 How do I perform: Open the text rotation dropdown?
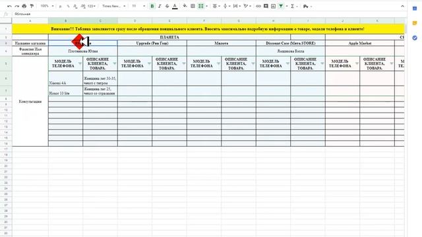tap(247, 6)
